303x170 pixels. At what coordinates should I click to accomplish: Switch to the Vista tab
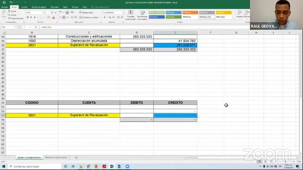click(85, 7)
